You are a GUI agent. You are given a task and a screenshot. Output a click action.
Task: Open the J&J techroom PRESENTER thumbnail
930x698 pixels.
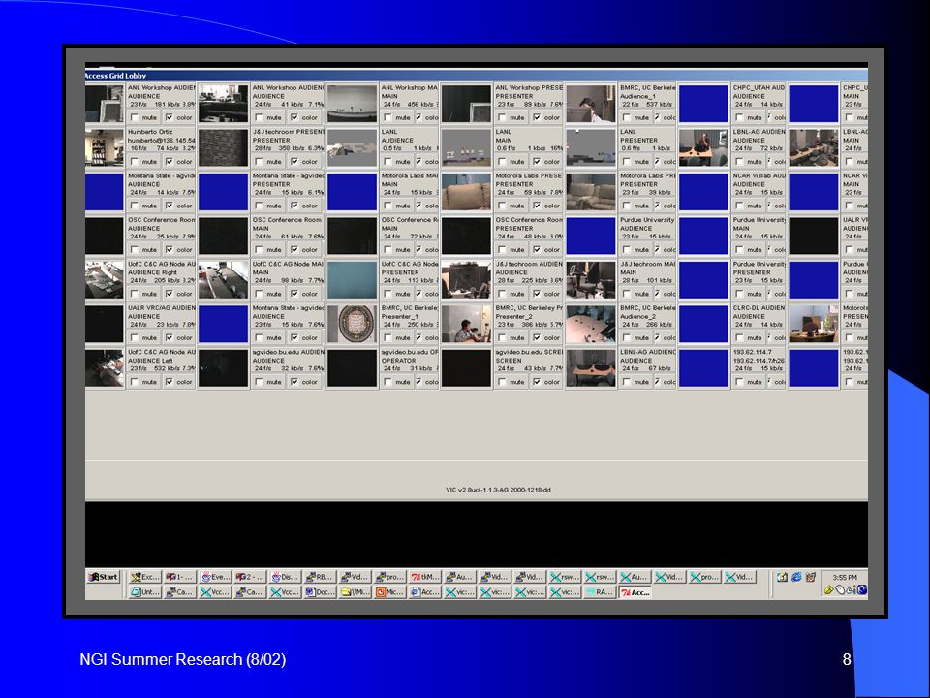point(224,147)
